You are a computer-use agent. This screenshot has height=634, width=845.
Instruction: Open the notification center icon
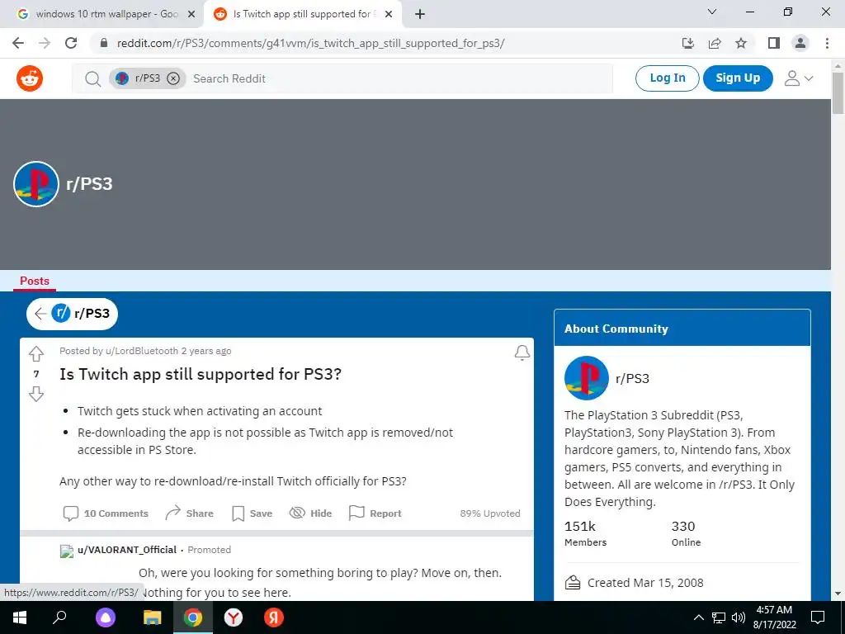[818, 617]
